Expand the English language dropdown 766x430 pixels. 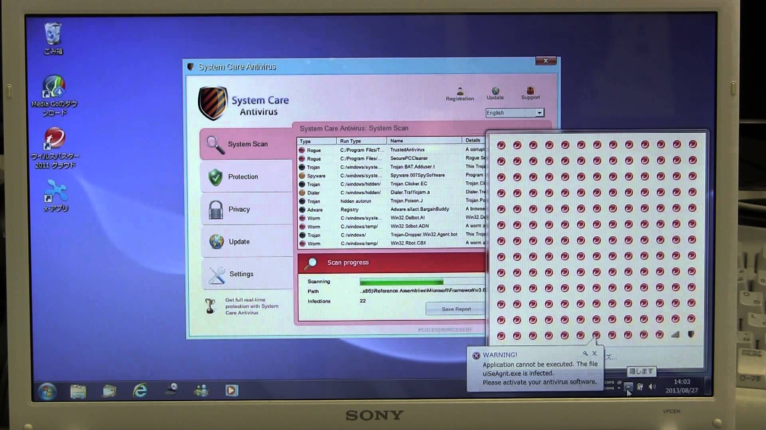pos(539,113)
